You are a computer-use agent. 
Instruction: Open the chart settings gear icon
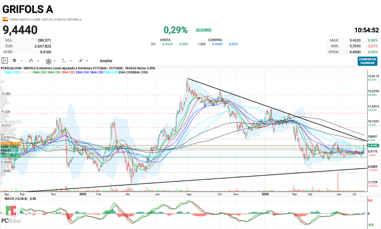[49, 61]
